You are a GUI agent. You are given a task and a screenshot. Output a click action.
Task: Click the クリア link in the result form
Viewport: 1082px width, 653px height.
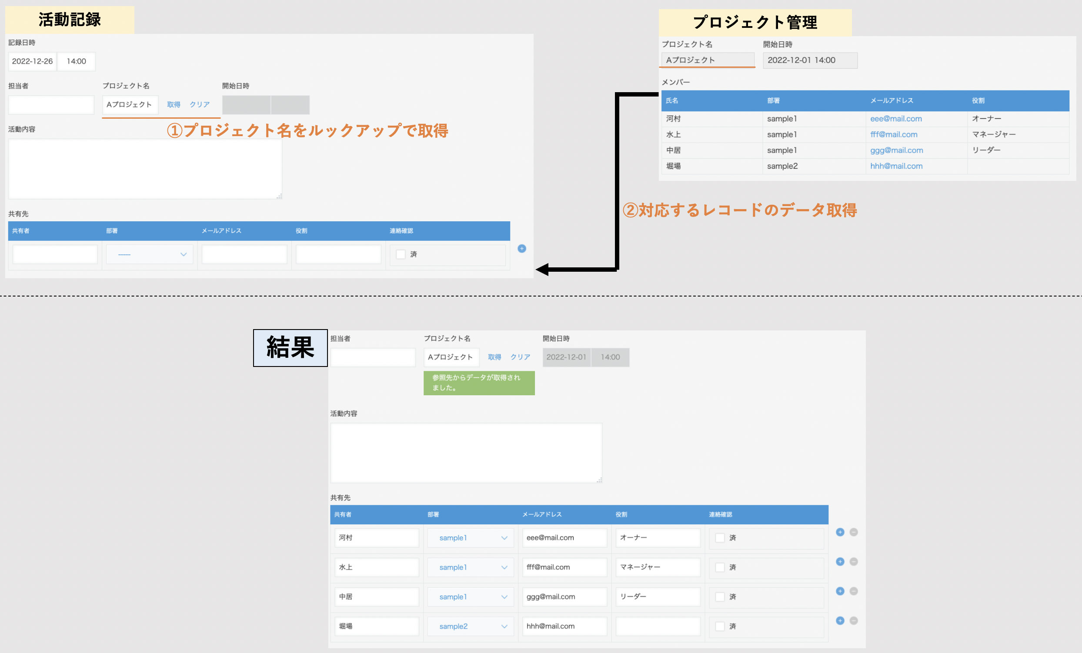point(520,357)
